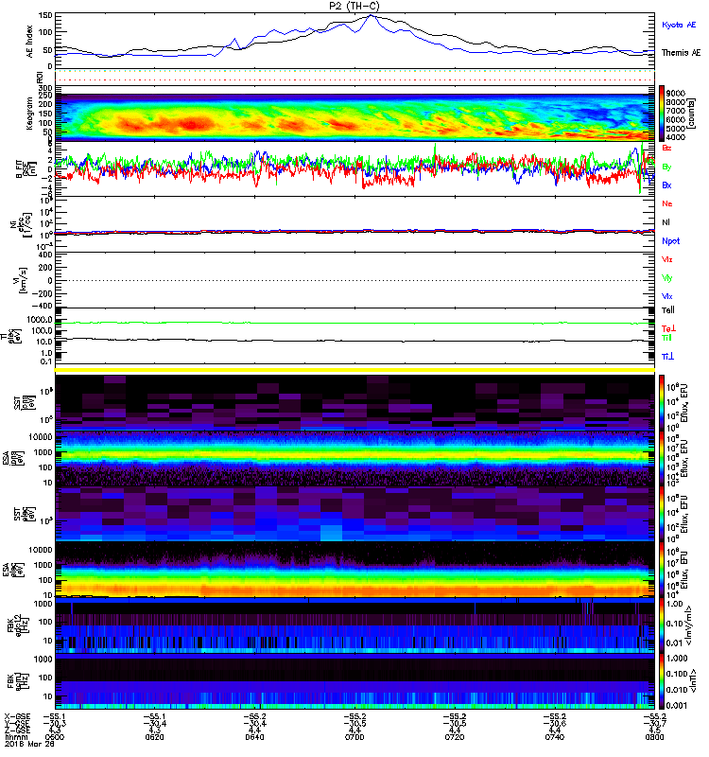Click the 0700 time tick label
Image resolution: width=709 pixels, height=757 pixels.
(354, 737)
